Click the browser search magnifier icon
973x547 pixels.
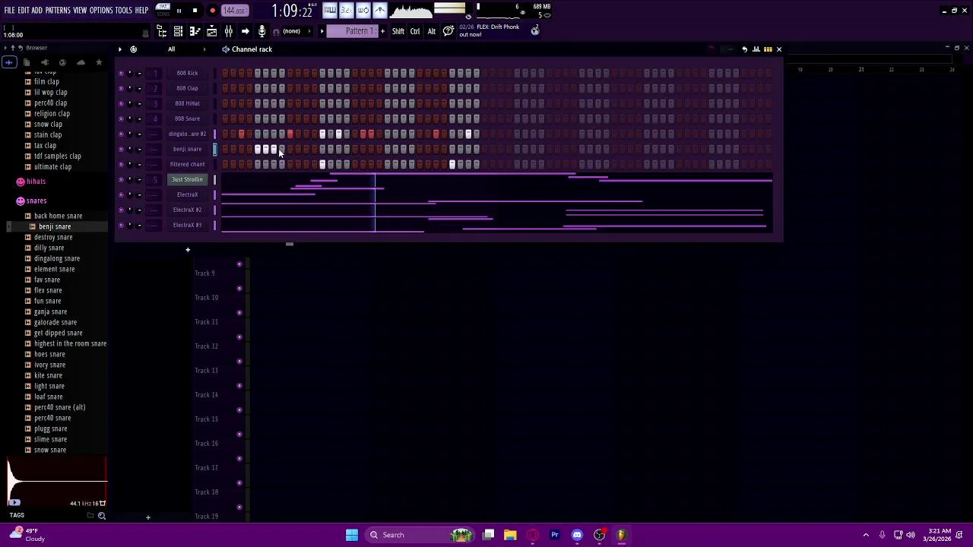pos(101,516)
